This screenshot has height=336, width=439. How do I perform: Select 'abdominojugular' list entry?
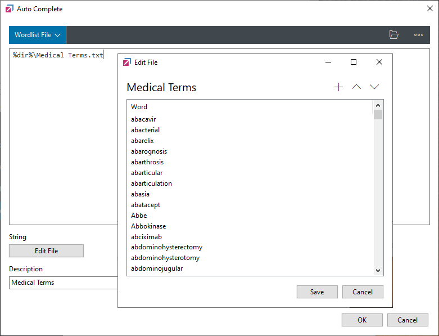[157, 268]
